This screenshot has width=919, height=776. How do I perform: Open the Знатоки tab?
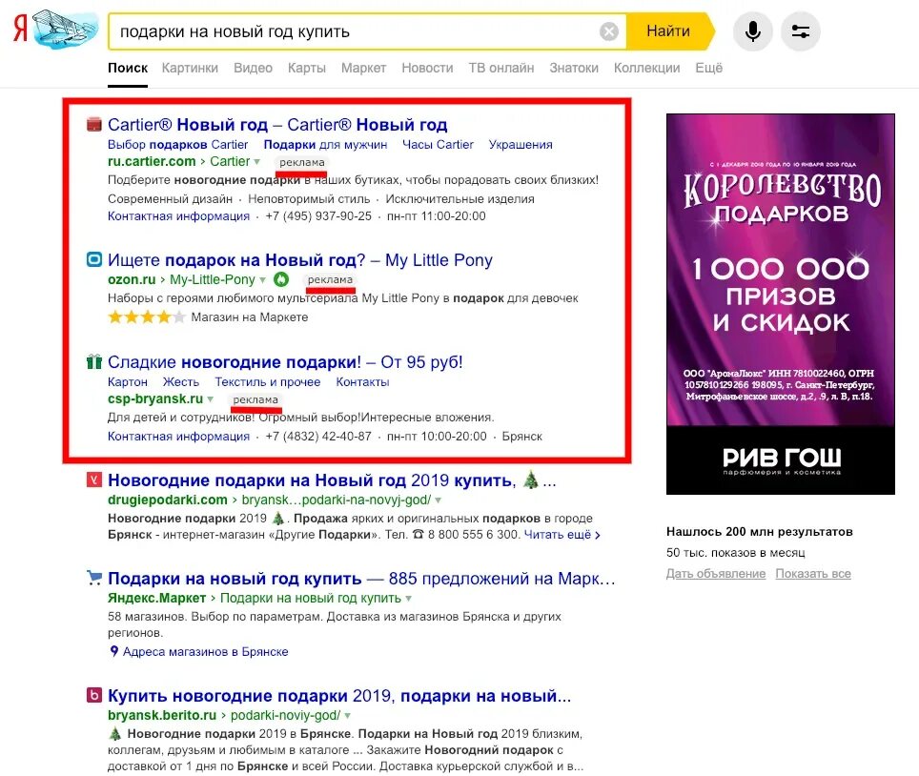pos(574,68)
